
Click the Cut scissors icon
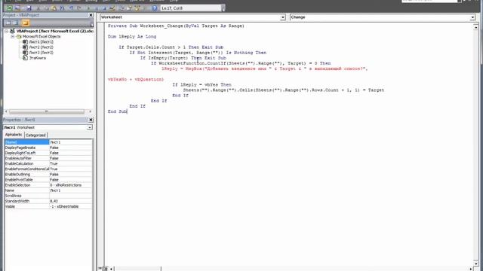point(38,8)
